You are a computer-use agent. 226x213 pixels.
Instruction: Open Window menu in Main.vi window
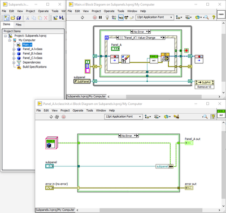[x=132, y=11]
